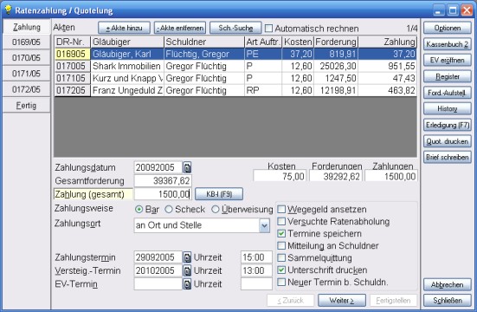
Task: Click the Zahlungen total 1500,00 field
Action: coord(391,176)
